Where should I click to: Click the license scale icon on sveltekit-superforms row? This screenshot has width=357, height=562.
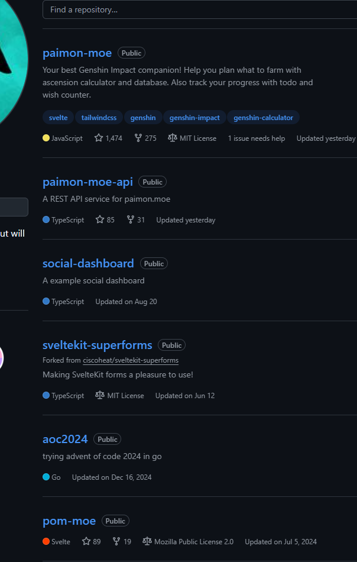(100, 395)
